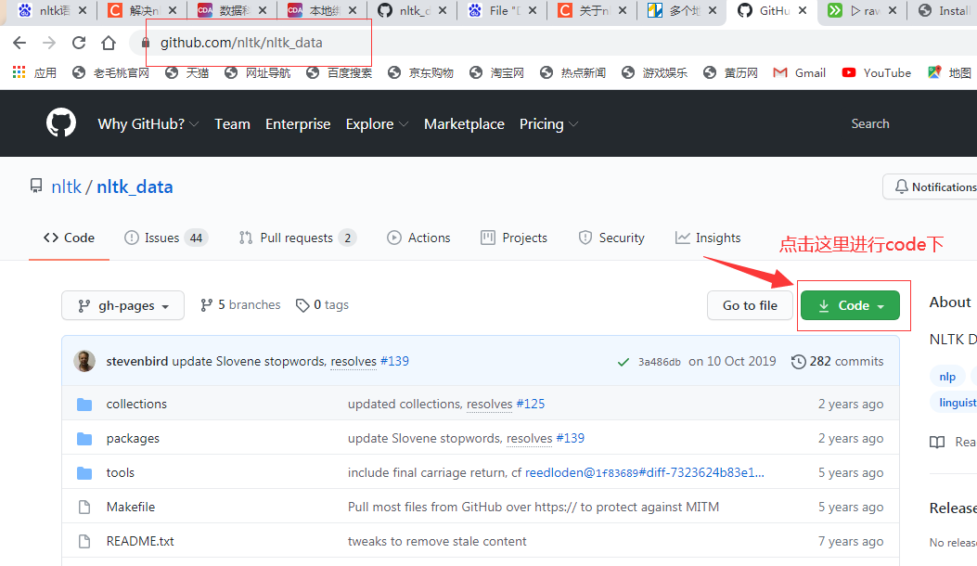Image resolution: width=977 pixels, height=566 pixels.
Task: Open the 天猫 bookmark
Action: point(186,73)
